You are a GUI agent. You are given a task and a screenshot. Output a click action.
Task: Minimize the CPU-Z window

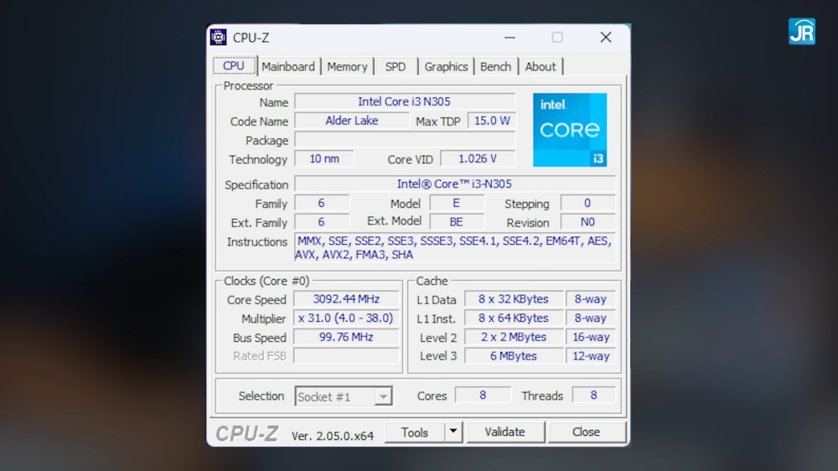(510, 38)
